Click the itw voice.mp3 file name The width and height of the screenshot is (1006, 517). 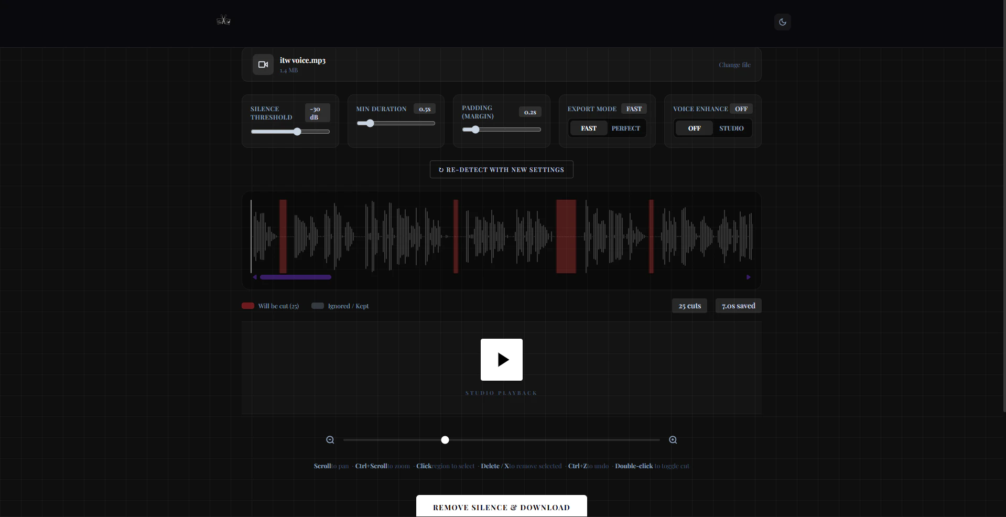tap(302, 60)
